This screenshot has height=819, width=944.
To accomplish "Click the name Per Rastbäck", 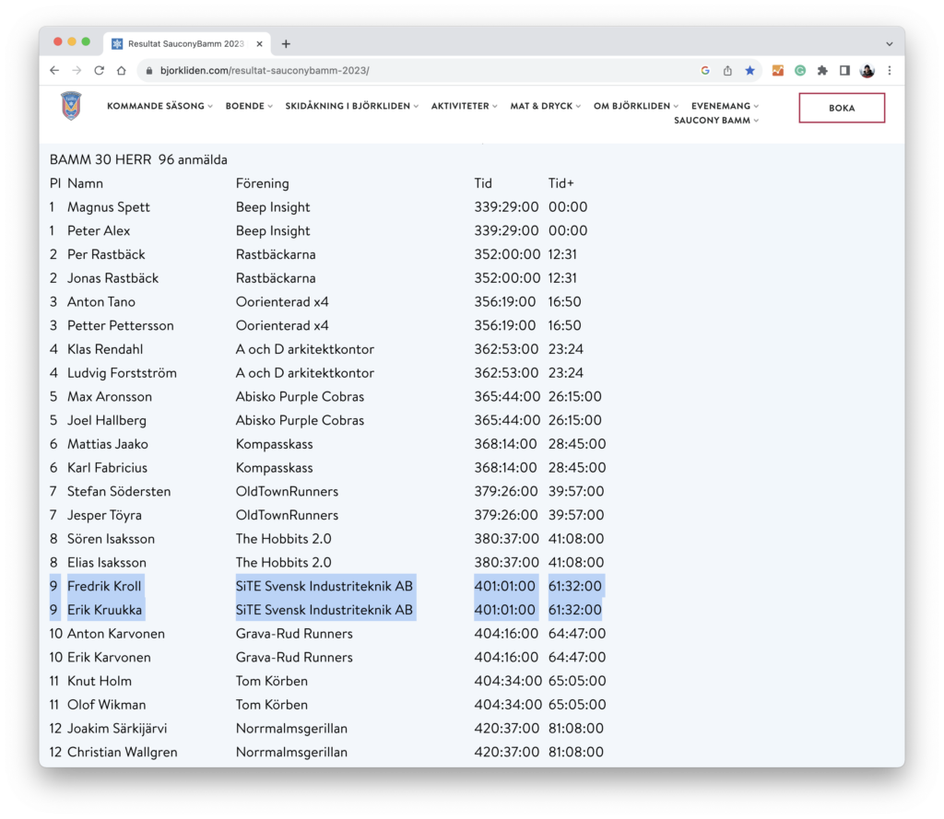I will click(106, 254).
